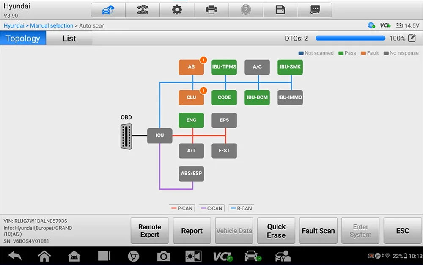Click the SN: V6BGS4V01081 text
This screenshot has height=265, width=423.
pyautogui.click(x=26, y=241)
